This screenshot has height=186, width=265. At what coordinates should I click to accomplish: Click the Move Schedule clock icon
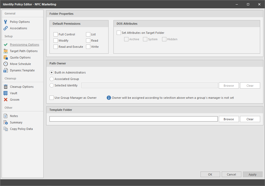coord(6,64)
